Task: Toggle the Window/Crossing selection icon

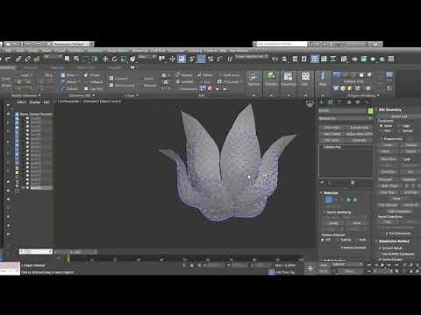Action: pos(96,59)
